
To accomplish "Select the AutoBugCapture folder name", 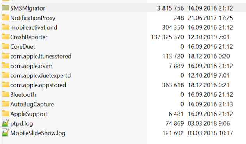I will click(32, 104).
